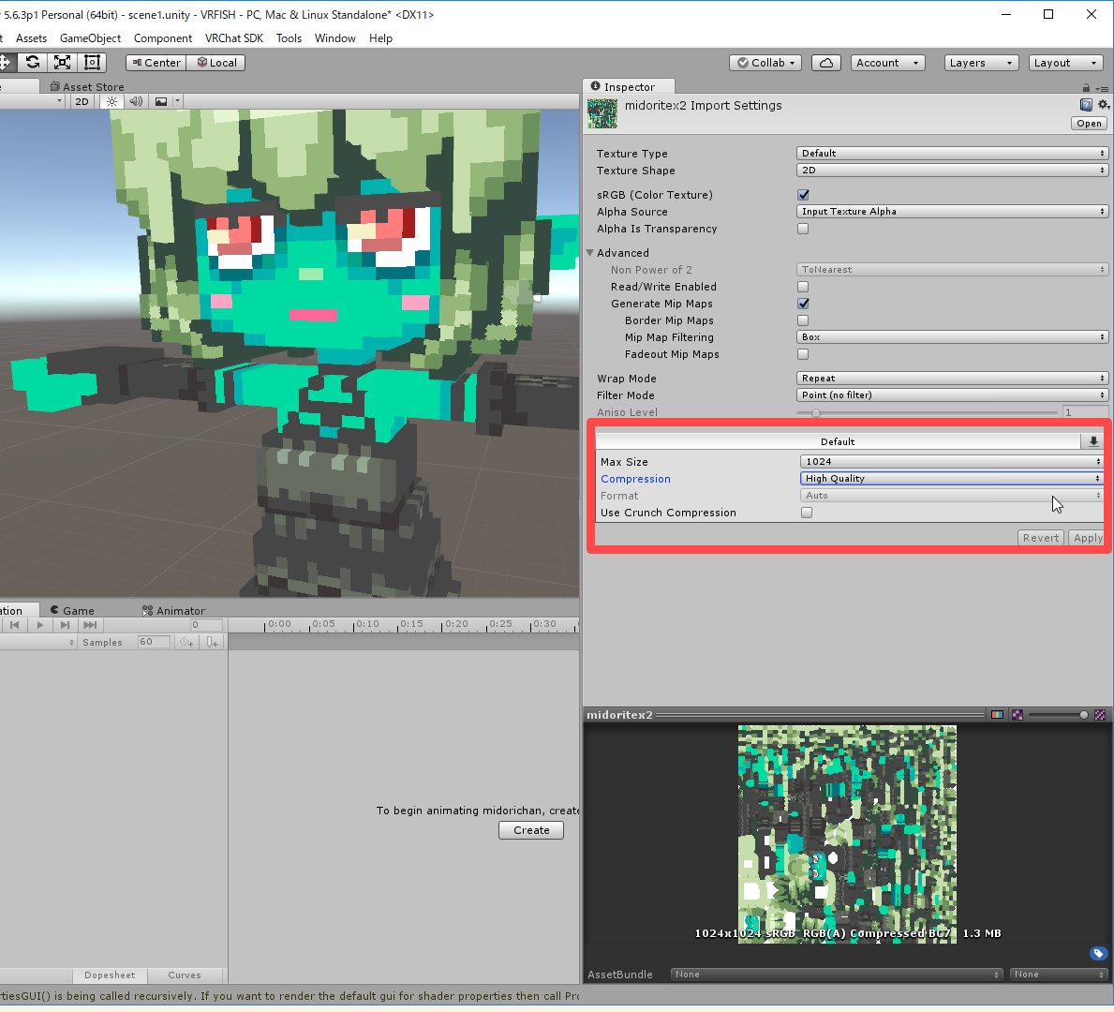Image resolution: width=1114 pixels, height=1012 pixels.
Task: Step to next animation frame
Action: [65, 625]
